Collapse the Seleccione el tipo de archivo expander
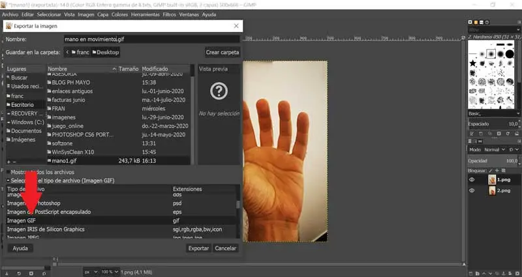Screen dimensions: 522x277 click(x=8, y=181)
